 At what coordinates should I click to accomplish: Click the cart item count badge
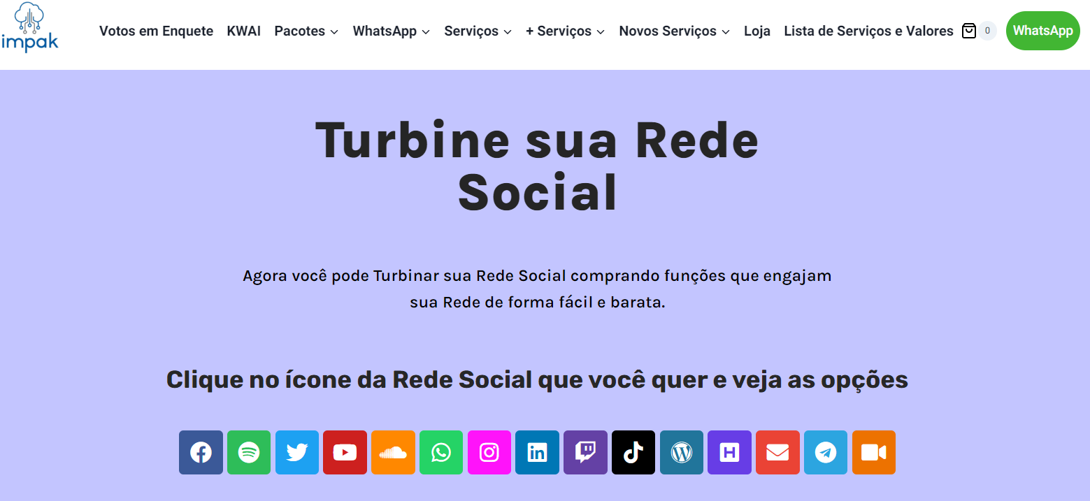[987, 31]
